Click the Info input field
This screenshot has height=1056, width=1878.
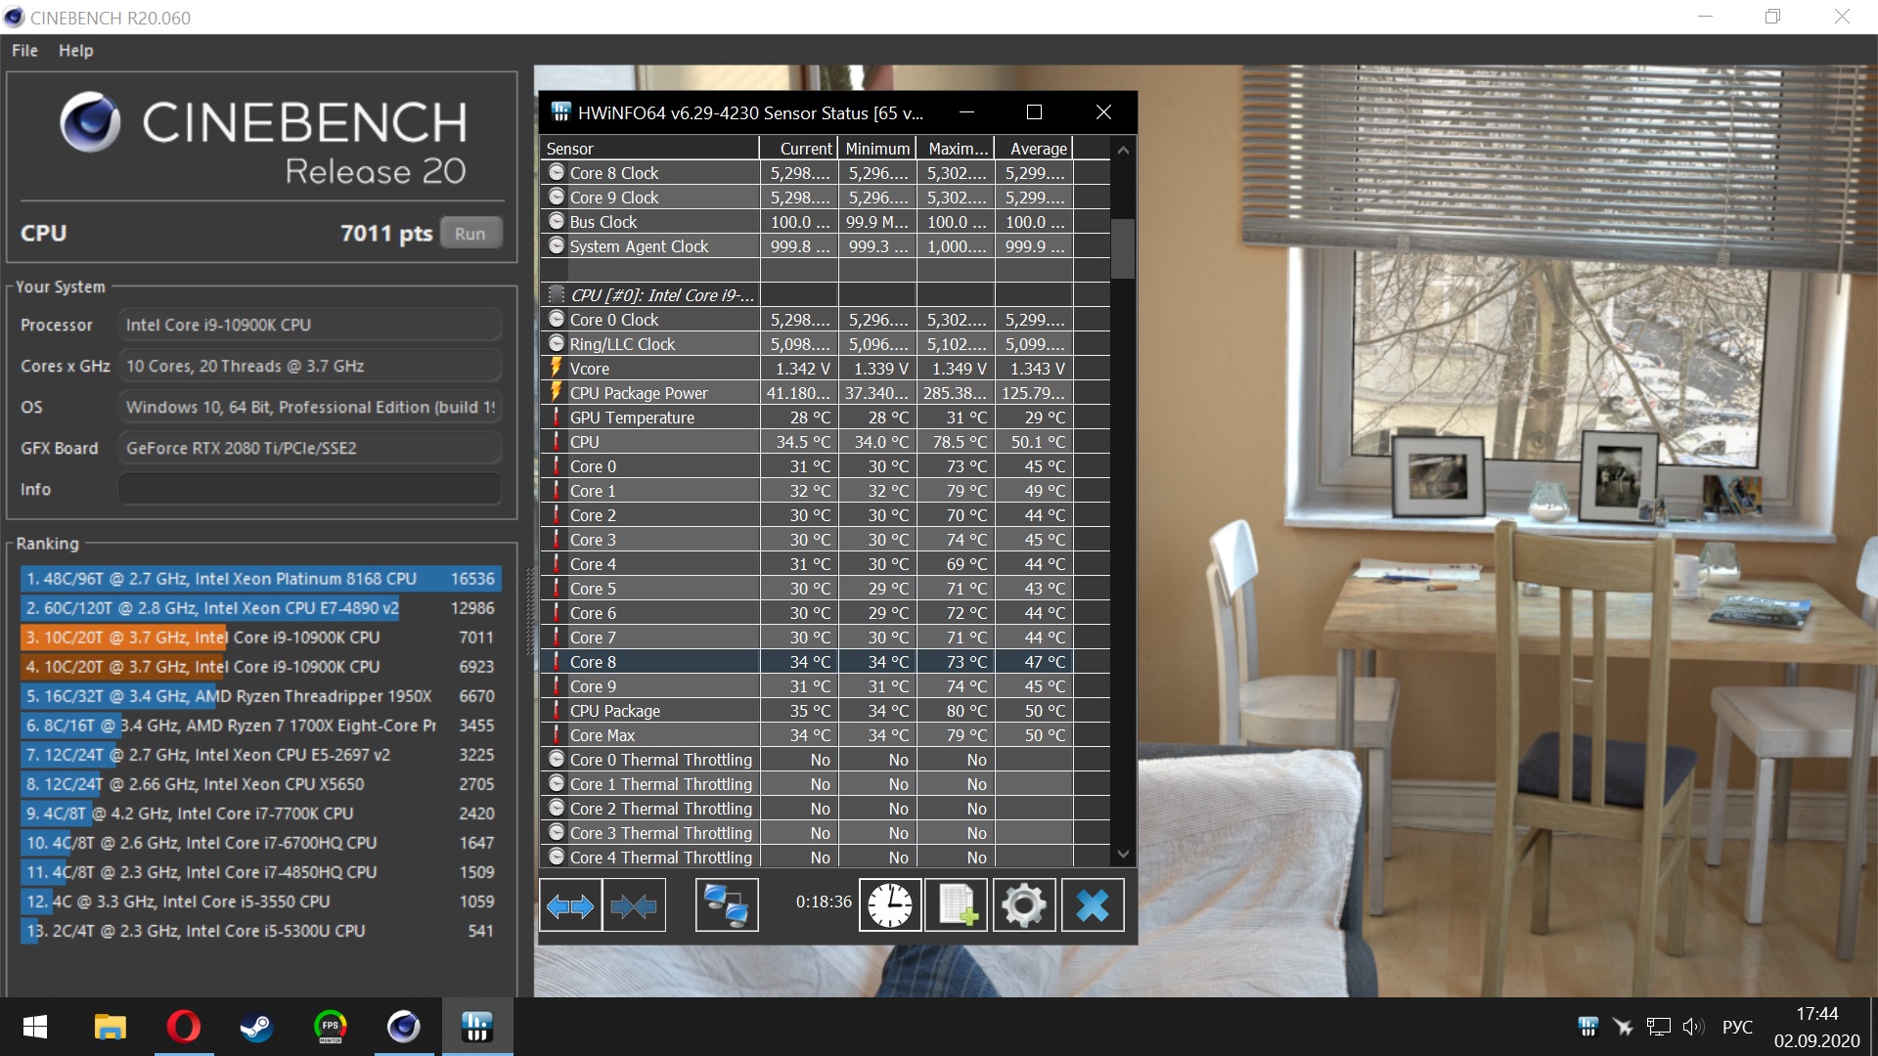point(309,489)
